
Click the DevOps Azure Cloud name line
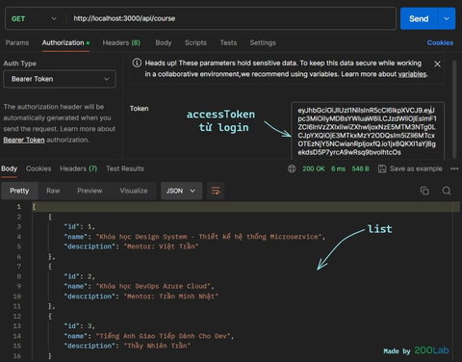click(x=139, y=286)
